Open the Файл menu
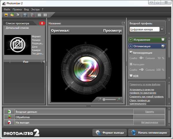This screenshot has height=139, width=173. pyautogui.click(x=7, y=9)
